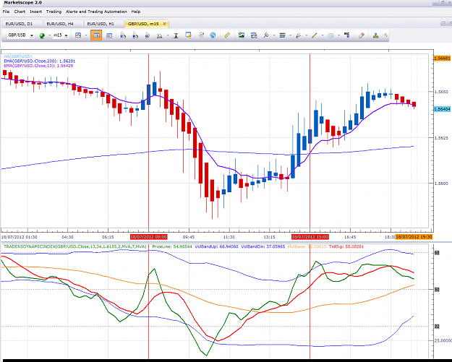Select the green trend line tool
Image resolution: width=452 pixels, height=362 pixels.
click(315, 35)
